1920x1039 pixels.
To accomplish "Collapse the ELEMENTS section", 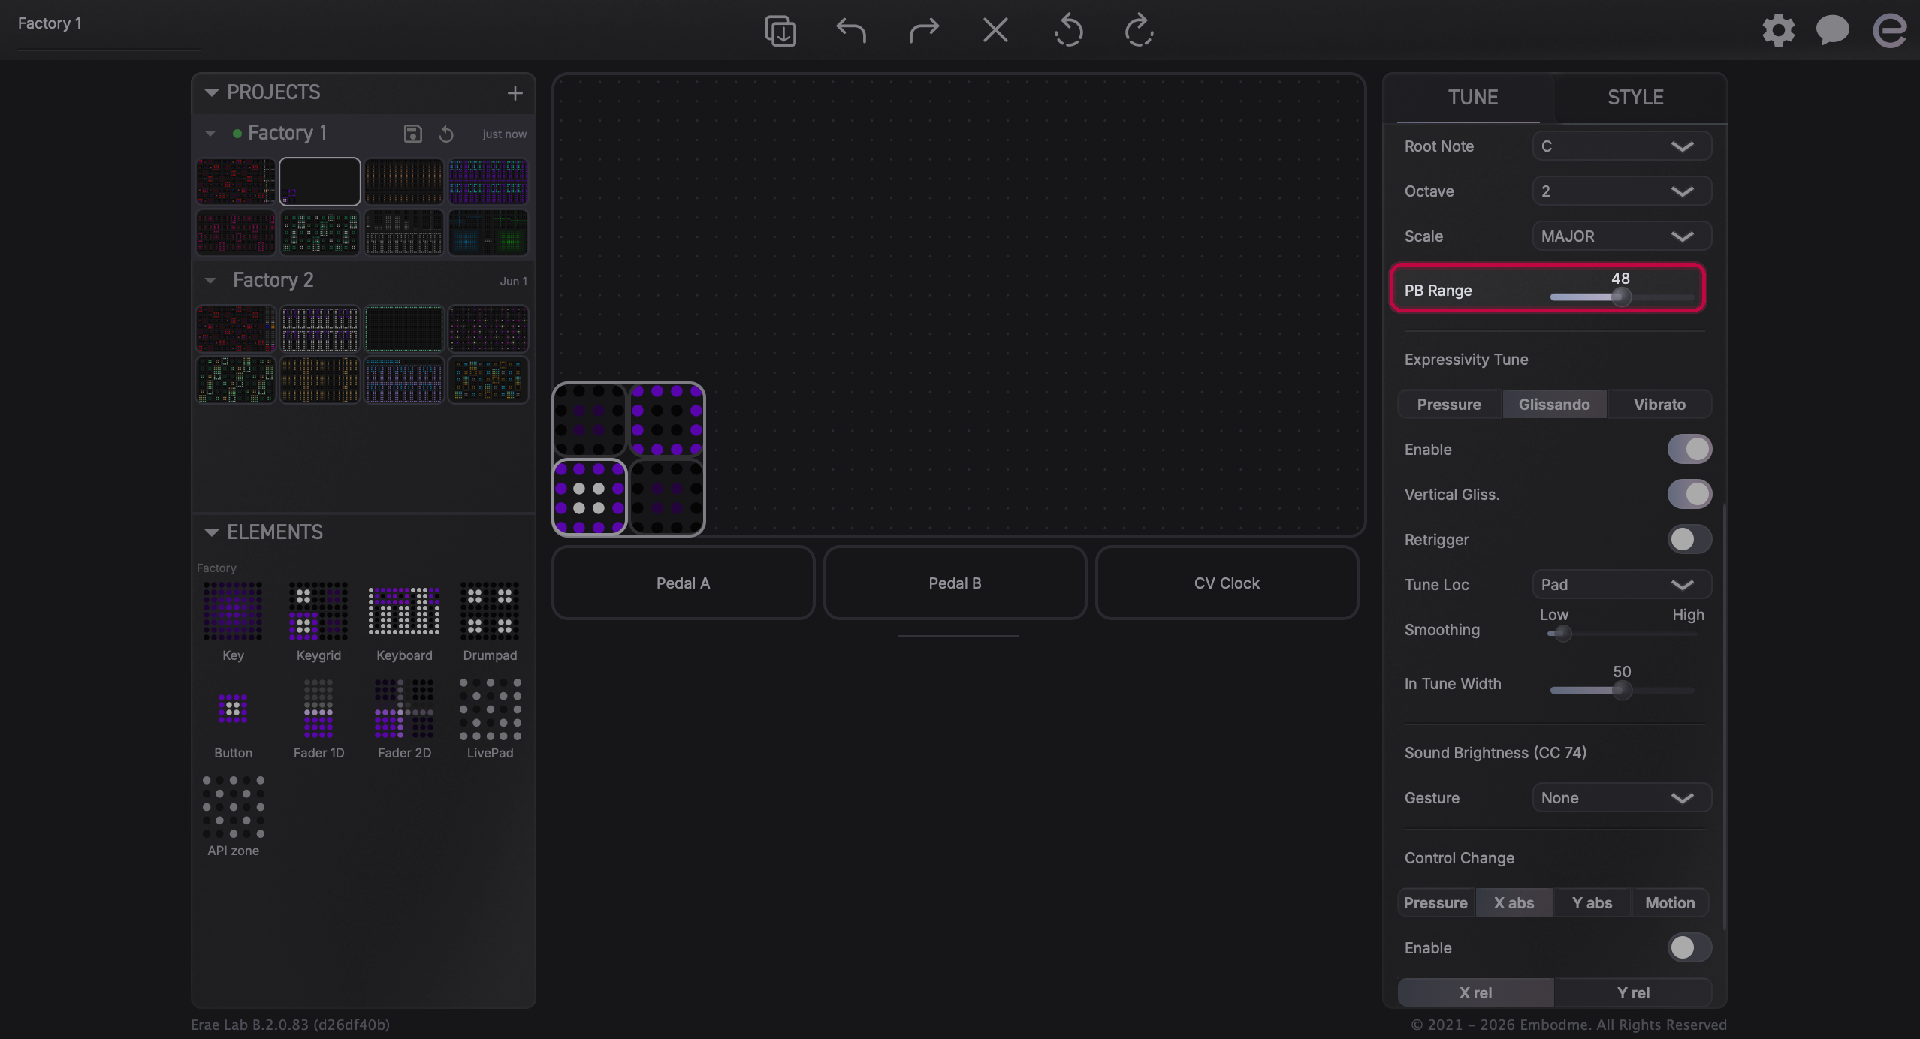I will (x=211, y=532).
